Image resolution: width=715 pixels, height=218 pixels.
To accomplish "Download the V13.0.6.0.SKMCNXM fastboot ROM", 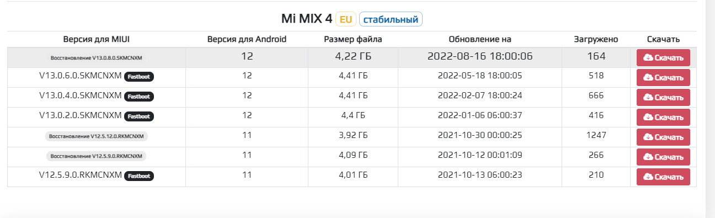I will [663, 78].
